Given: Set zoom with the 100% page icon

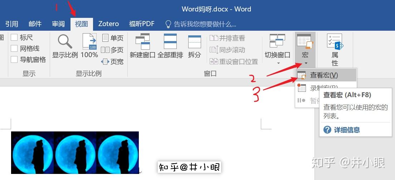Looking at the screenshot, I should click(x=89, y=41).
